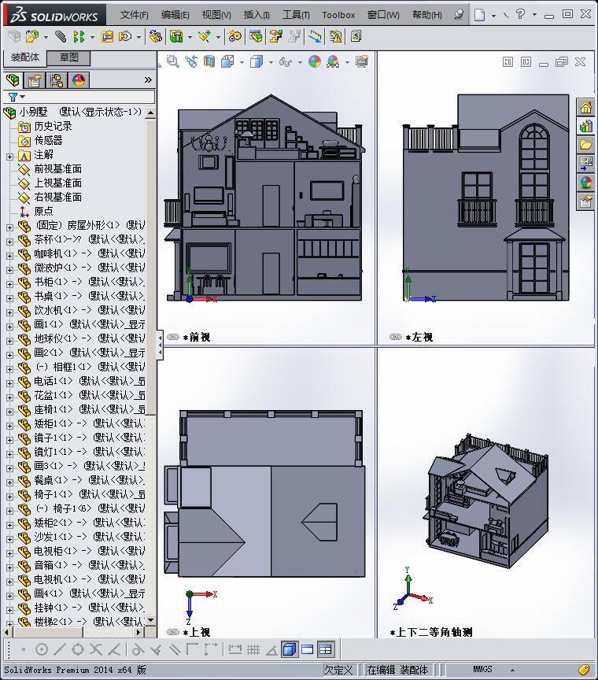Expand the 茶杯<1> component node
The width and height of the screenshot is (598, 680).
[9, 242]
